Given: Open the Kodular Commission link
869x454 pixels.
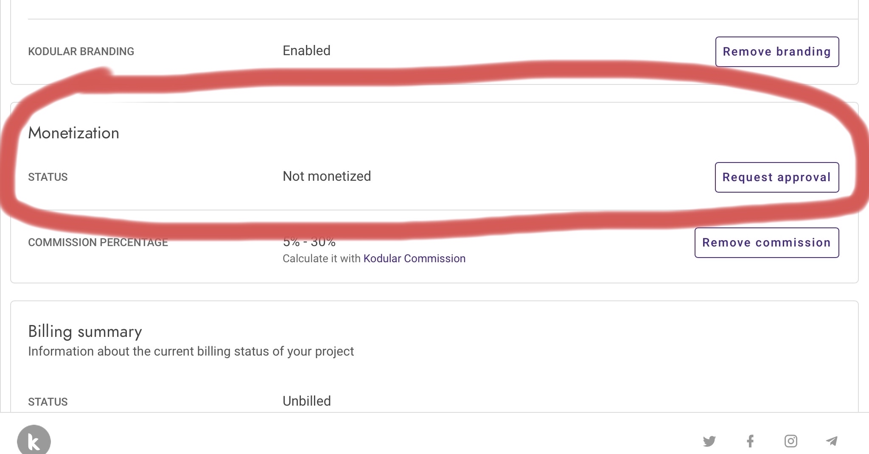Looking at the screenshot, I should click(x=414, y=258).
